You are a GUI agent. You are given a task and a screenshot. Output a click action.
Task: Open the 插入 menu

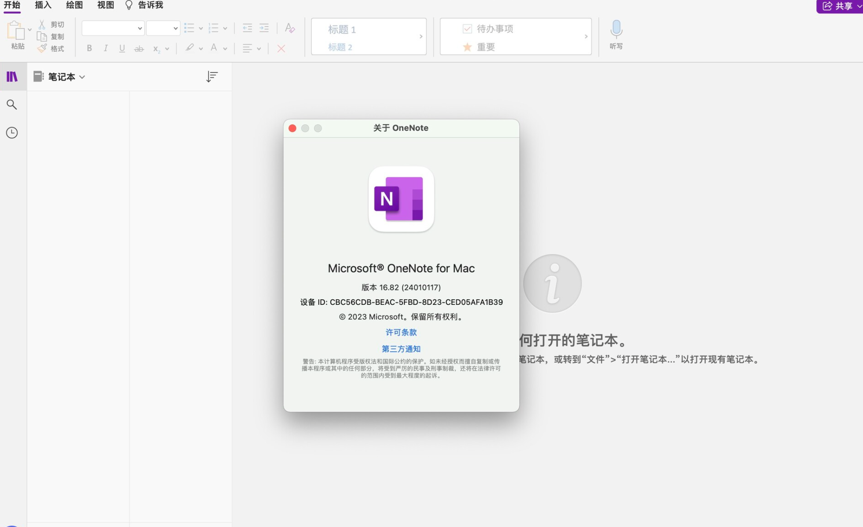[43, 5]
